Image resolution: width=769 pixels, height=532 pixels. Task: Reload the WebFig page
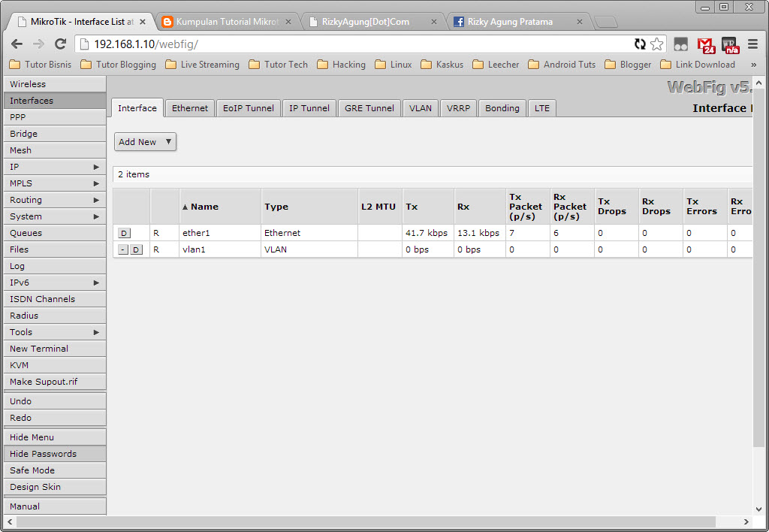pyautogui.click(x=60, y=44)
